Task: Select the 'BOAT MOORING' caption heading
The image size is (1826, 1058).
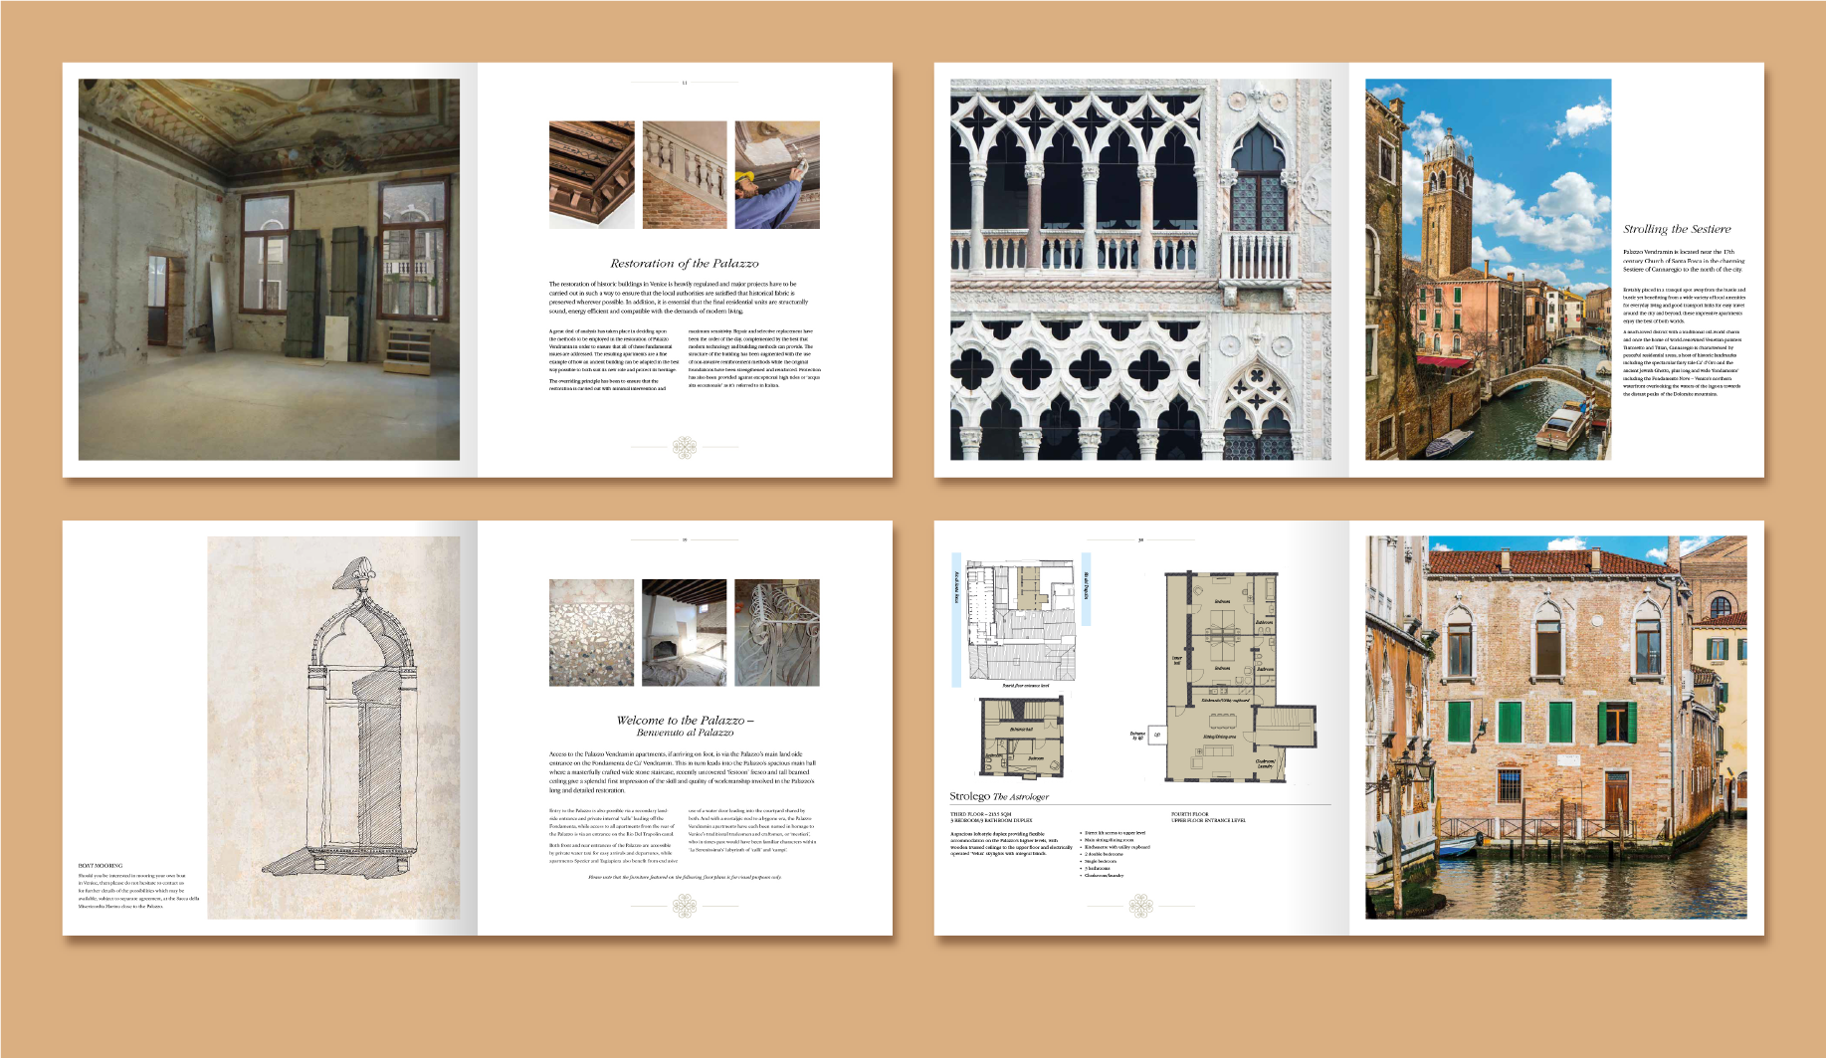Action: (x=101, y=866)
